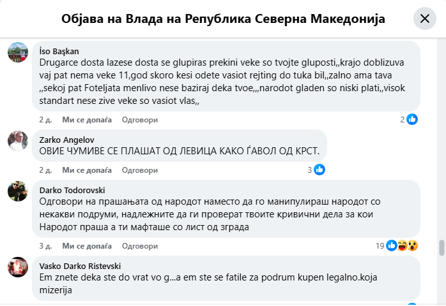
Task: Like Zarko Angelov's comment
Action: tap(87, 170)
